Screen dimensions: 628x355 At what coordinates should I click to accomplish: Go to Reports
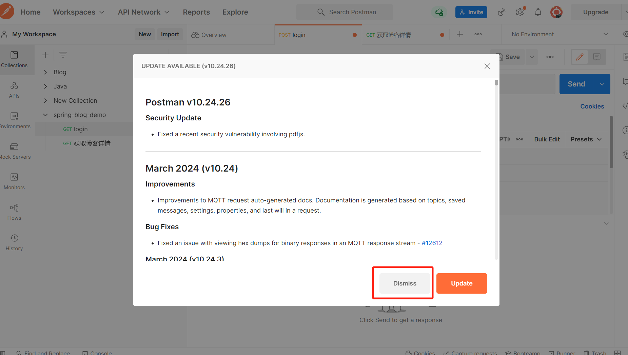(x=196, y=12)
